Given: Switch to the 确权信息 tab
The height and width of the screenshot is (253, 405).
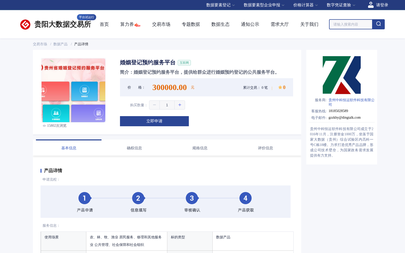Looking at the screenshot, I should point(134,148).
